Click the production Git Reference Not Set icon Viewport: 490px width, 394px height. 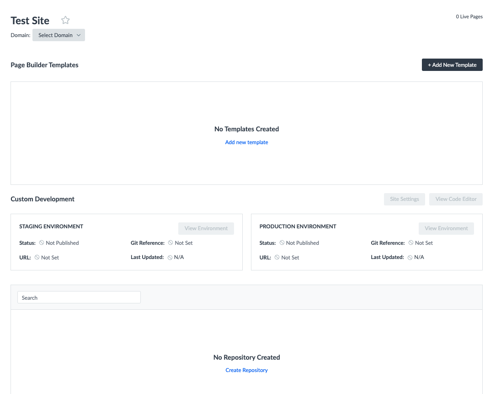[x=411, y=243]
